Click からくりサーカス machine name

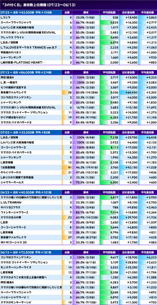[x=11, y=172]
